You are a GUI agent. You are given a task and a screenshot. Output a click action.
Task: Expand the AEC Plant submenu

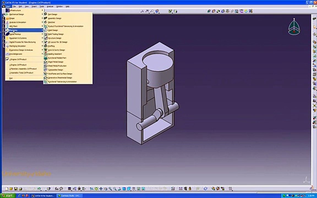[x=24, y=26]
